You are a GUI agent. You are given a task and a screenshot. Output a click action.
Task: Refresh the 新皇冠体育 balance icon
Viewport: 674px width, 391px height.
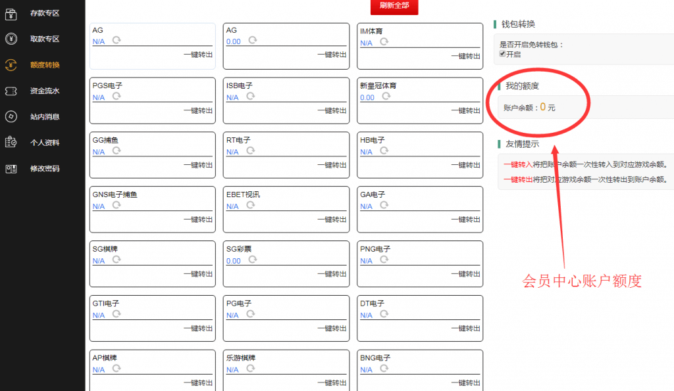click(x=386, y=96)
